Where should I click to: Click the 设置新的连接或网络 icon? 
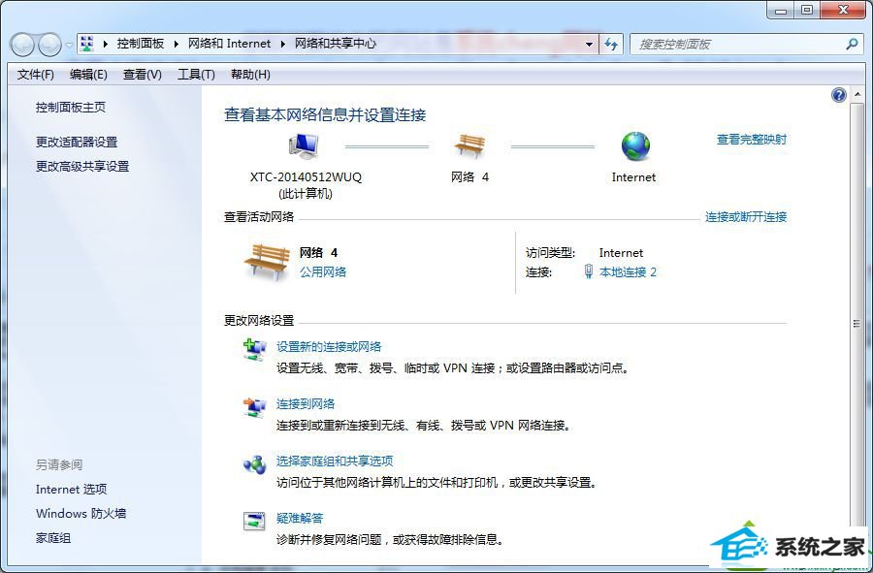coord(255,350)
